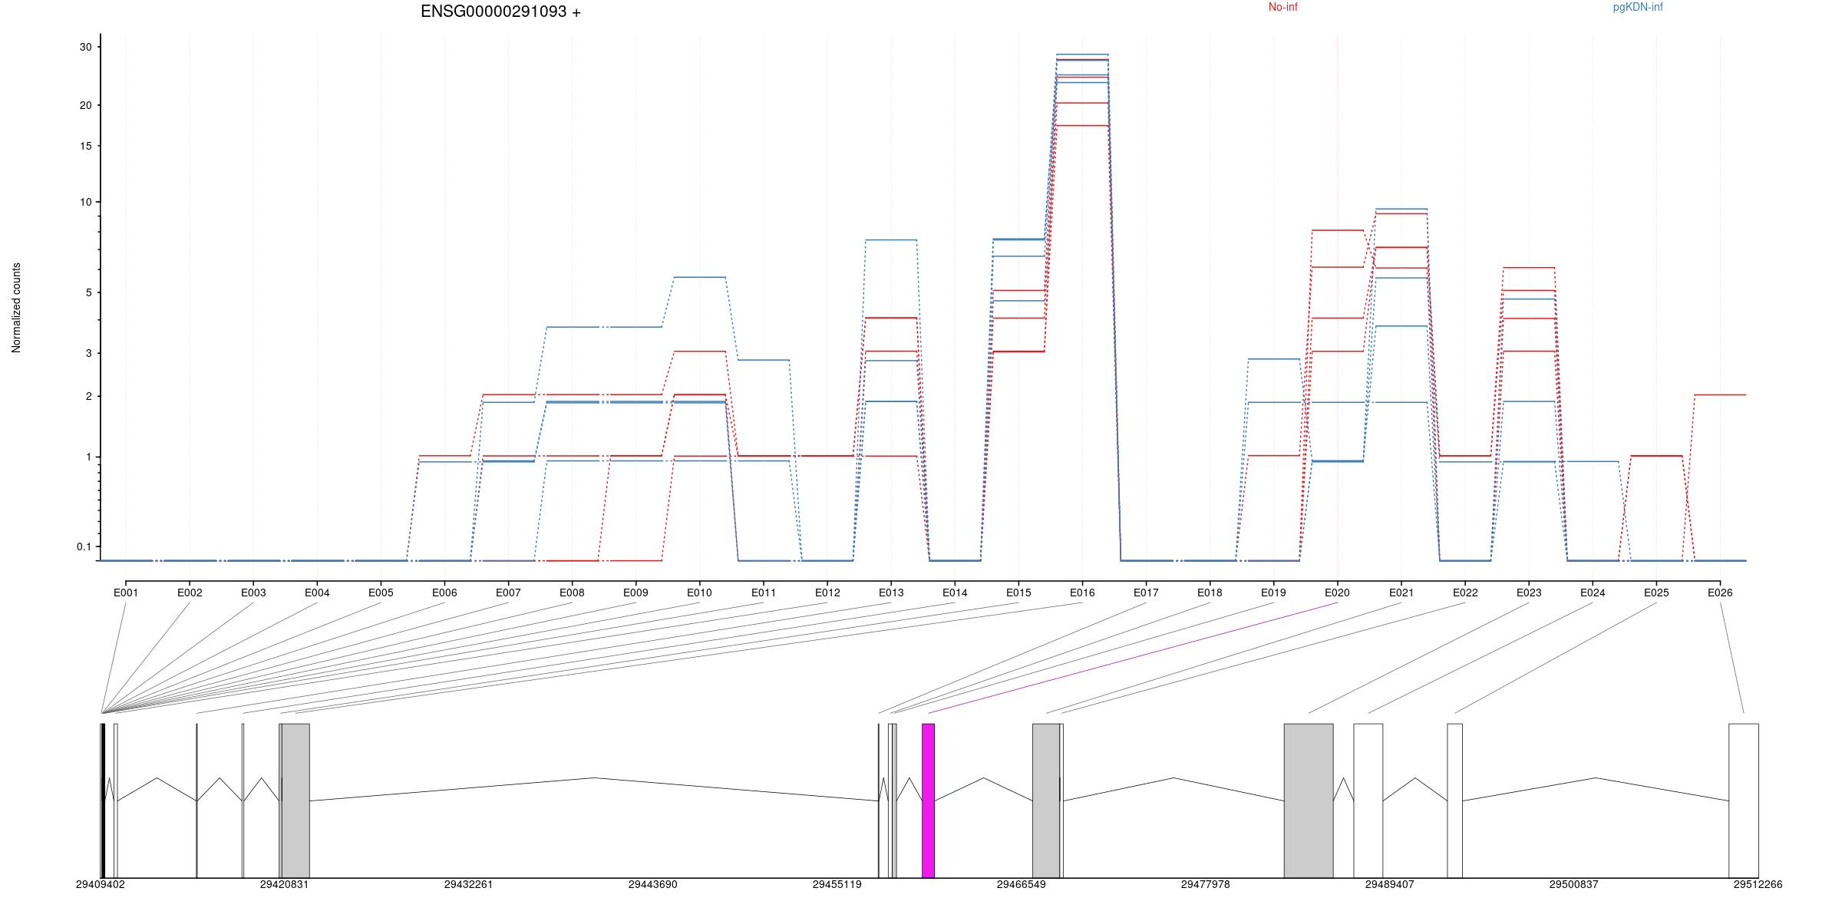Click genomic coordinate 29500837

tap(1574, 884)
